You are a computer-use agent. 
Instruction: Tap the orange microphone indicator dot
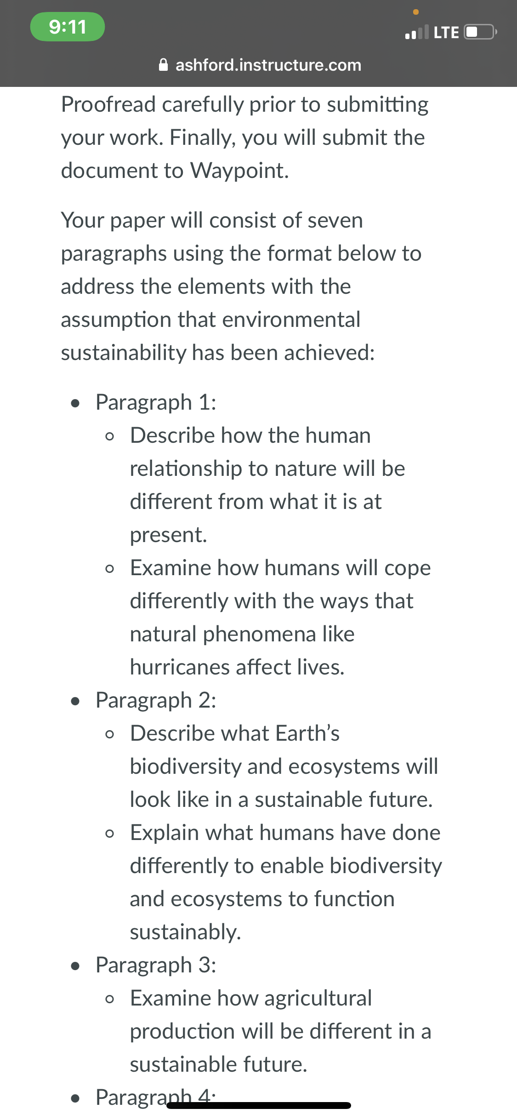(x=416, y=11)
